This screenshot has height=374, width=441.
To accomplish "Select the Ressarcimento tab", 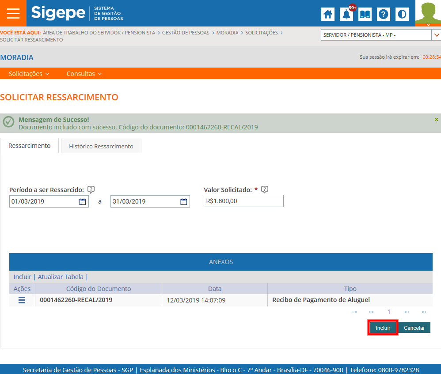I will (30, 146).
